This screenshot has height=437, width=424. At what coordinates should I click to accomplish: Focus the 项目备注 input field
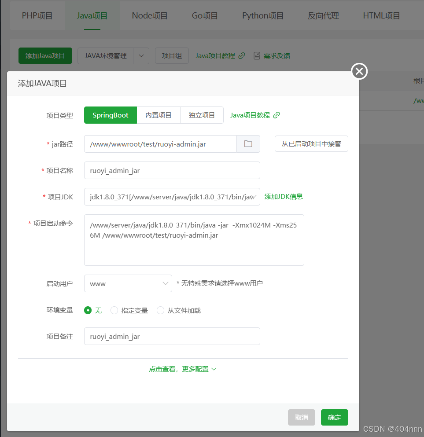(172, 336)
